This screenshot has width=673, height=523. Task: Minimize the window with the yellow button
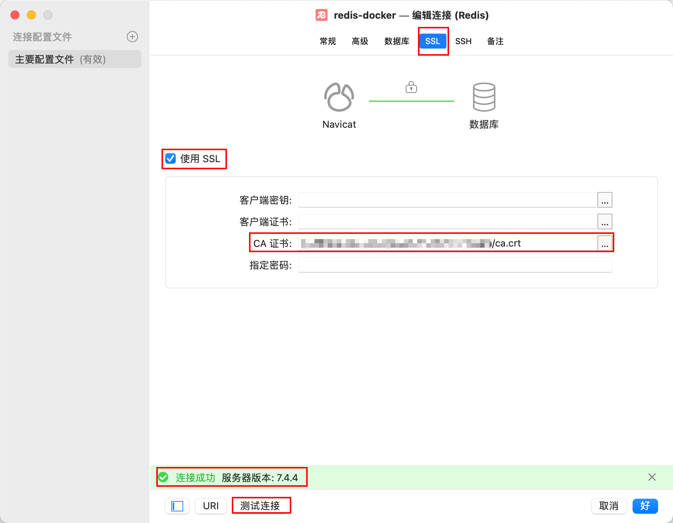click(31, 15)
